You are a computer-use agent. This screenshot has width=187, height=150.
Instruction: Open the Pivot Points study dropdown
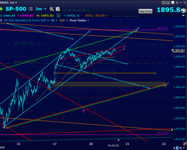(88, 21)
